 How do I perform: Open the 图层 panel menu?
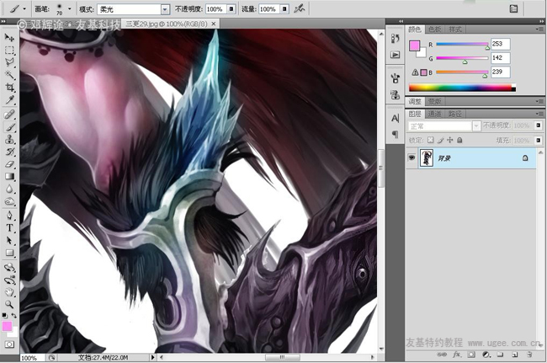click(539, 114)
